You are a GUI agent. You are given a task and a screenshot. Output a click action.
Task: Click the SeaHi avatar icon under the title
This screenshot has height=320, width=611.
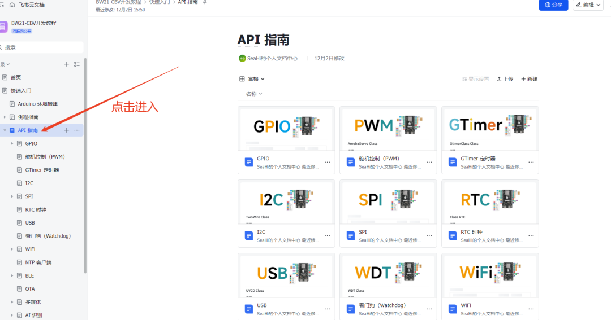pyautogui.click(x=242, y=58)
